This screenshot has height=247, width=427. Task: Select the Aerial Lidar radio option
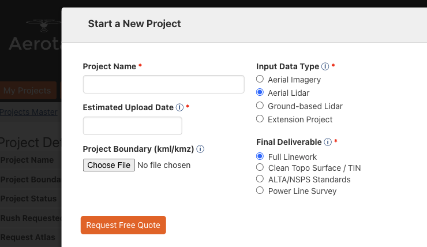click(x=260, y=92)
